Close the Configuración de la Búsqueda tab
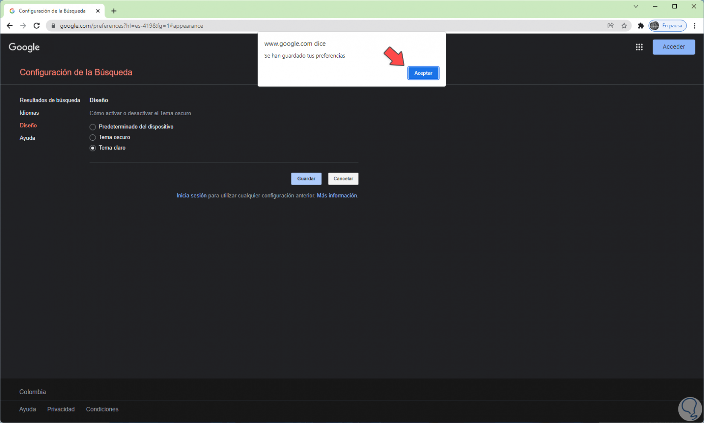704x423 pixels. pyautogui.click(x=98, y=11)
